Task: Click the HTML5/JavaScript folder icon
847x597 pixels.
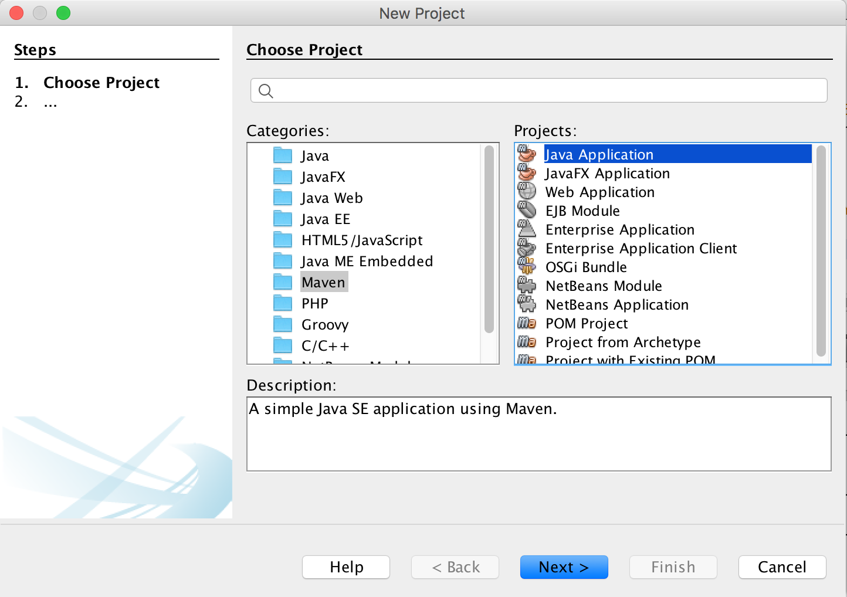Action: coord(283,240)
